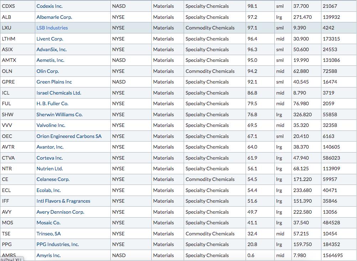Select the Mosaic Co. link

(48, 223)
